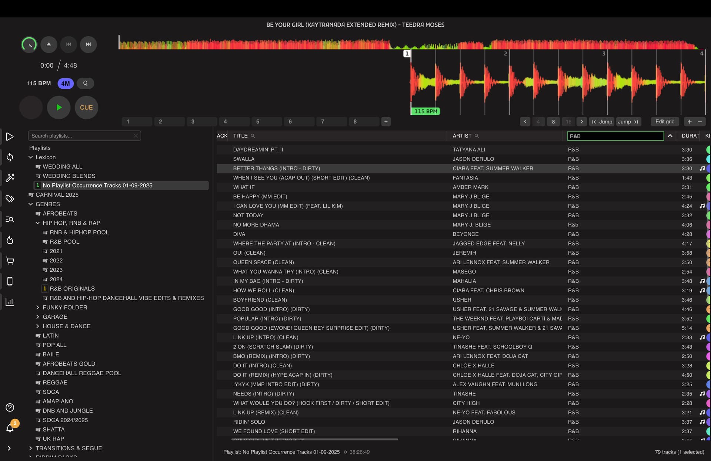Image resolution: width=711 pixels, height=461 pixels.
Task: Open the notifications bell icon
Action: pyautogui.click(x=10, y=428)
